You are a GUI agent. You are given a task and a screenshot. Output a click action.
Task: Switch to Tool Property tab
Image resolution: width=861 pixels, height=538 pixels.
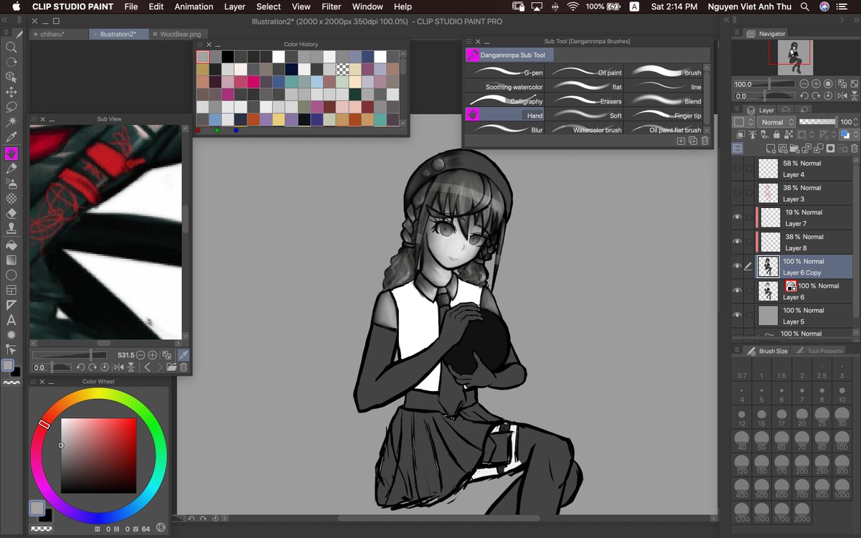point(819,351)
